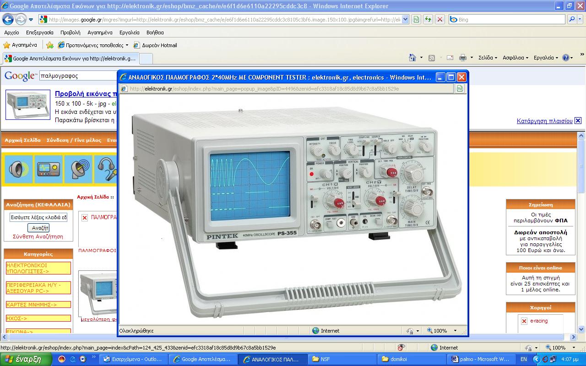Refresh the page with the green arrows icon
The image size is (586, 366).
(428, 20)
